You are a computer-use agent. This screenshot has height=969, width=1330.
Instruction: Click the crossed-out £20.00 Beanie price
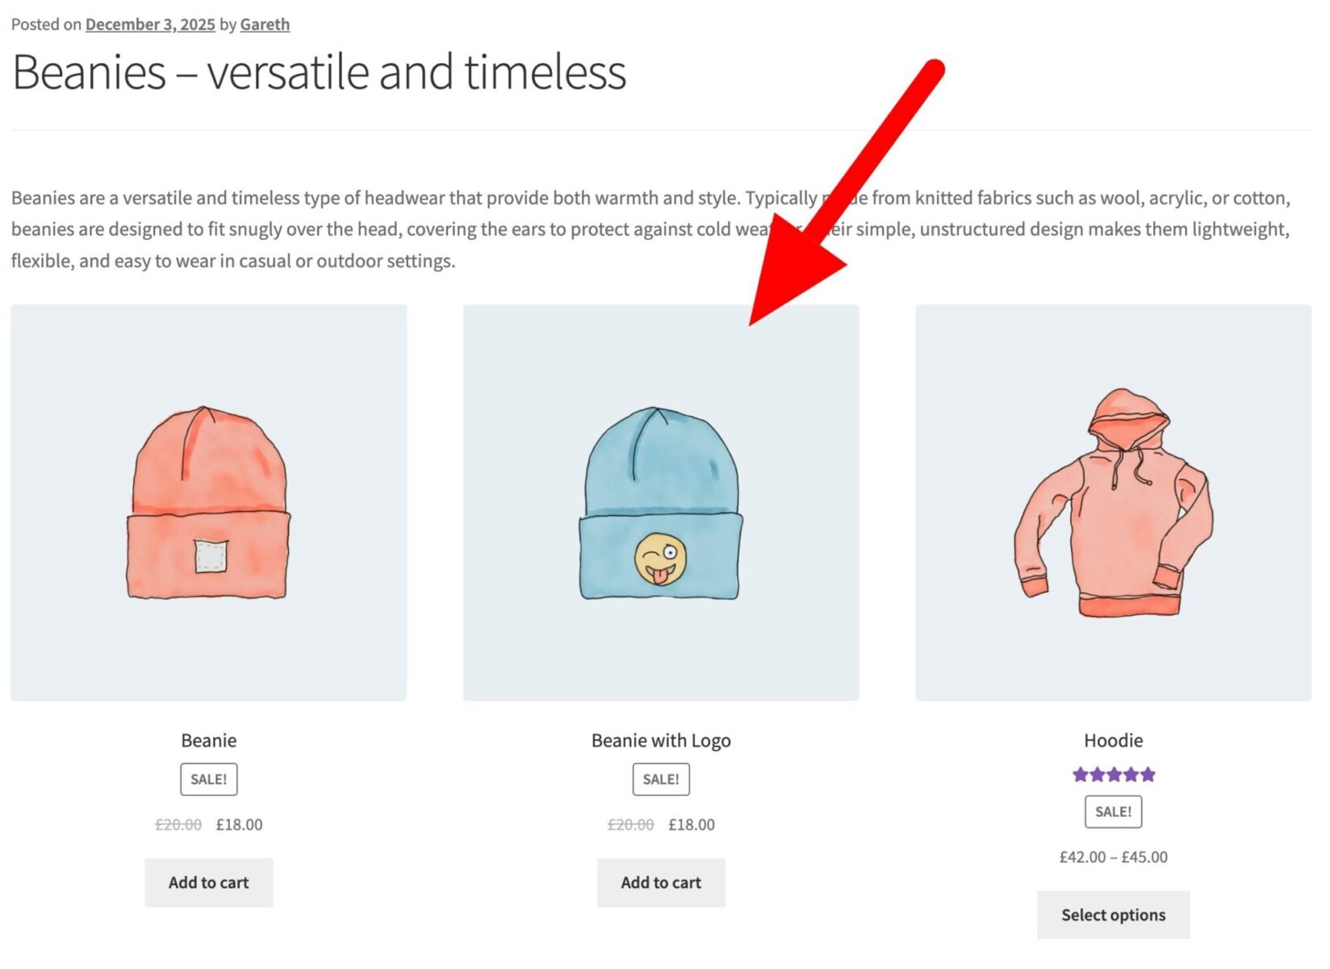pyautogui.click(x=179, y=824)
